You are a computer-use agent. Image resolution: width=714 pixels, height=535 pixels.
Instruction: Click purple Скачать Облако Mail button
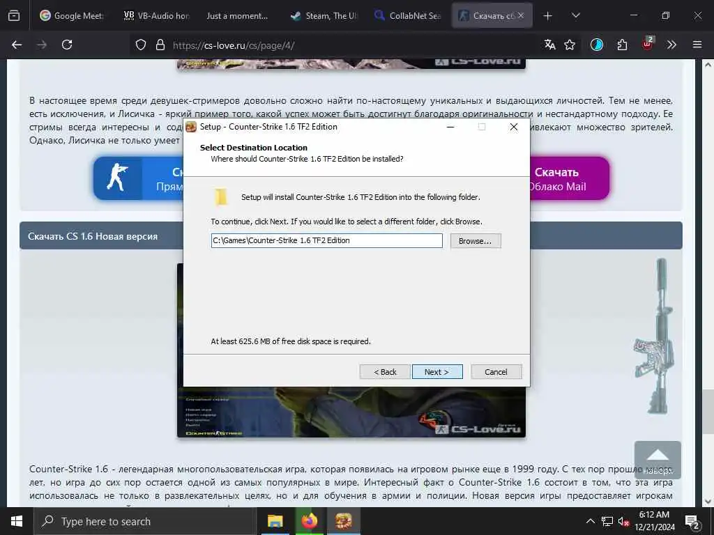[569, 178]
